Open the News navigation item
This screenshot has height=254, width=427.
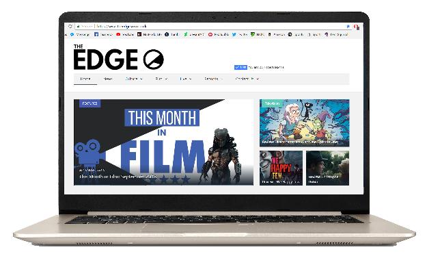point(108,79)
